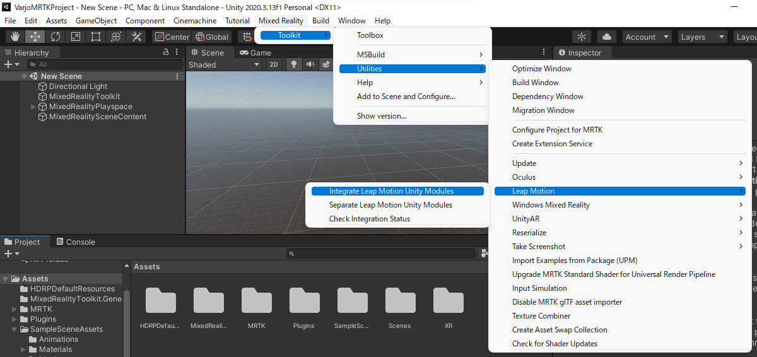
Task: Expand the MRTK folder tree node
Action: pos(15,309)
